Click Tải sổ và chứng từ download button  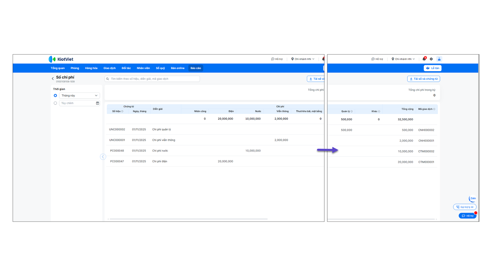point(423,79)
